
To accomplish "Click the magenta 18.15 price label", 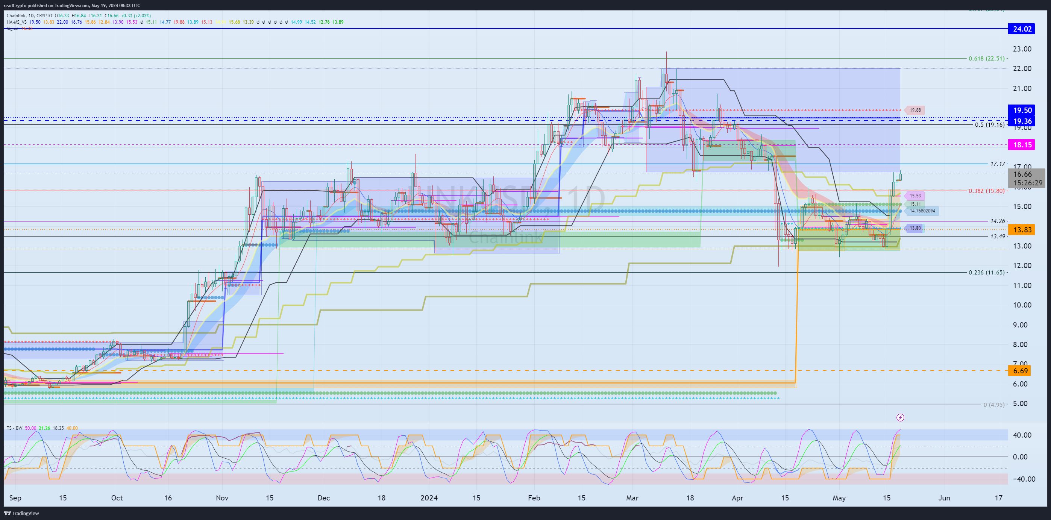I will [x=1022, y=144].
